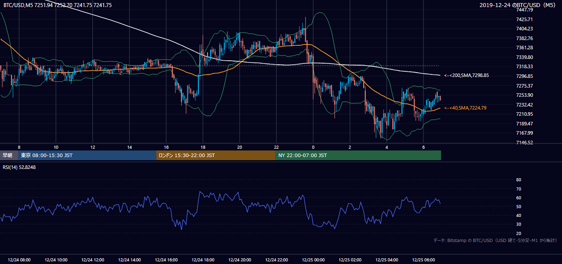Click hour marker 0 under price chart
The height and width of the screenshot is (264, 562).
tap(313, 147)
